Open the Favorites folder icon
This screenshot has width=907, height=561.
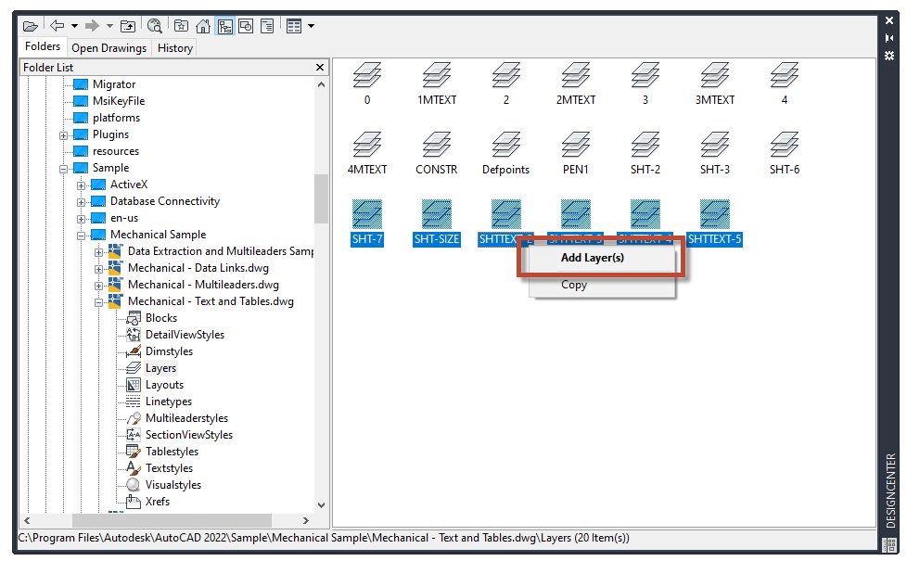click(181, 26)
